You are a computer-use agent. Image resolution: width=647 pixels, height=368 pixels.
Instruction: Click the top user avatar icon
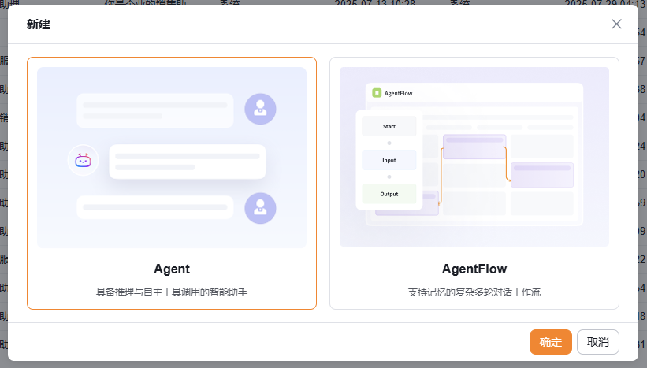[260, 110]
